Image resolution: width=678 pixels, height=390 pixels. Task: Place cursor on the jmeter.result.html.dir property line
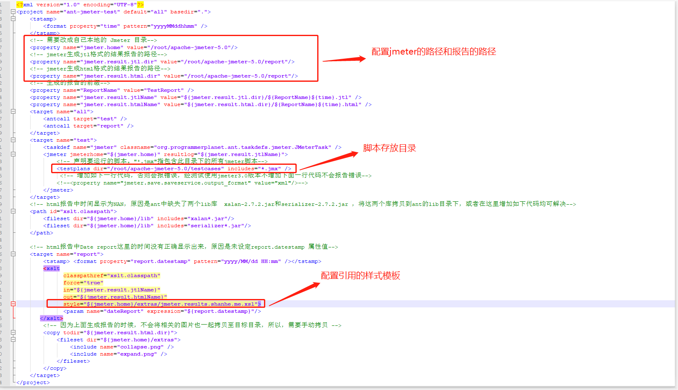pos(164,76)
